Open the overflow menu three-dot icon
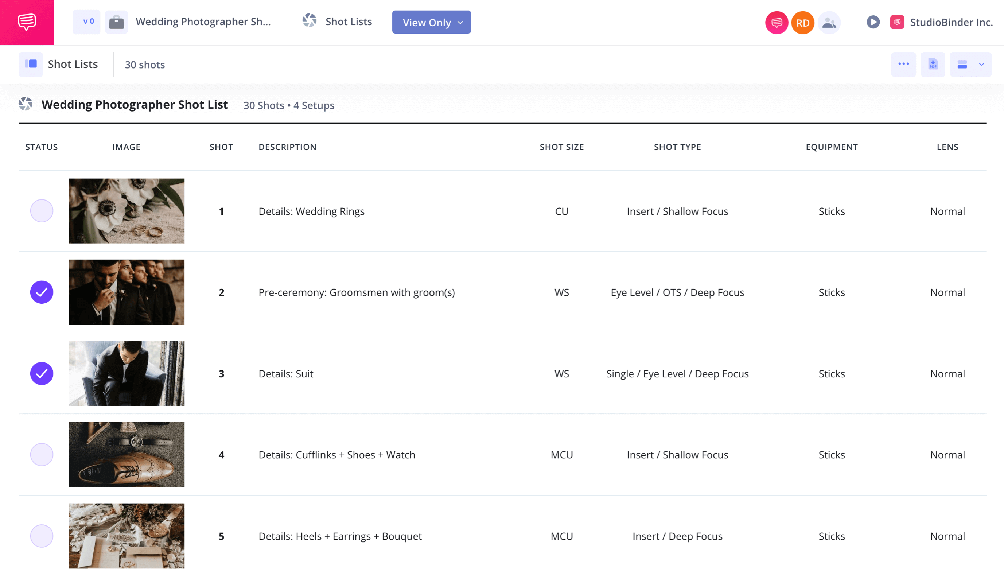 point(904,64)
